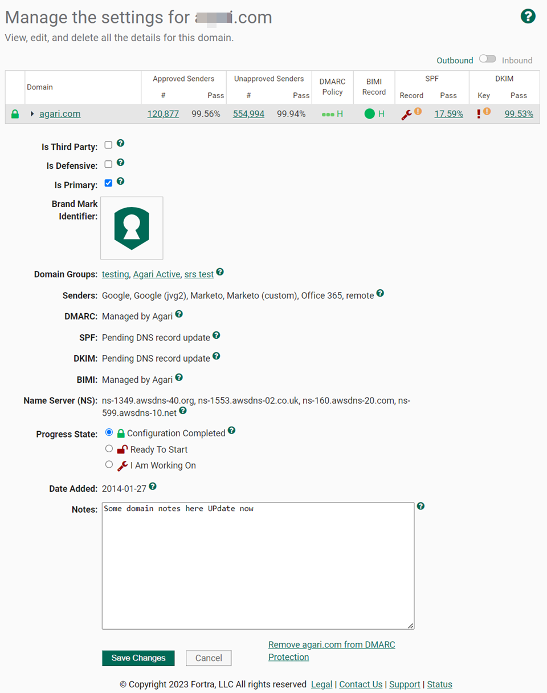Open the agari.com domain link

pos(60,114)
